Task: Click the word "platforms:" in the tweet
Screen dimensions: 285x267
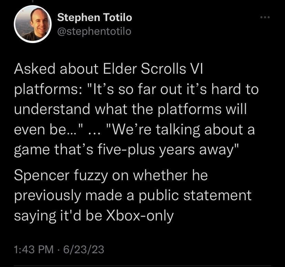Action: coord(46,90)
